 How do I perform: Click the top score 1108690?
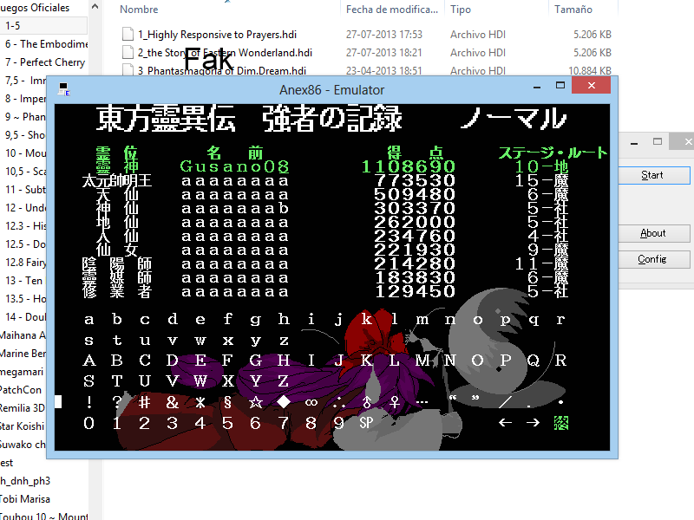click(x=408, y=166)
